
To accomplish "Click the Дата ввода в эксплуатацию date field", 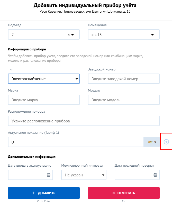I will click(x=30, y=175).
